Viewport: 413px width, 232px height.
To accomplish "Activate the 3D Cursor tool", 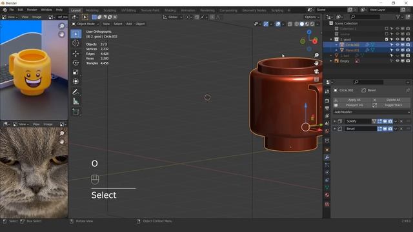I will click(x=76, y=43).
